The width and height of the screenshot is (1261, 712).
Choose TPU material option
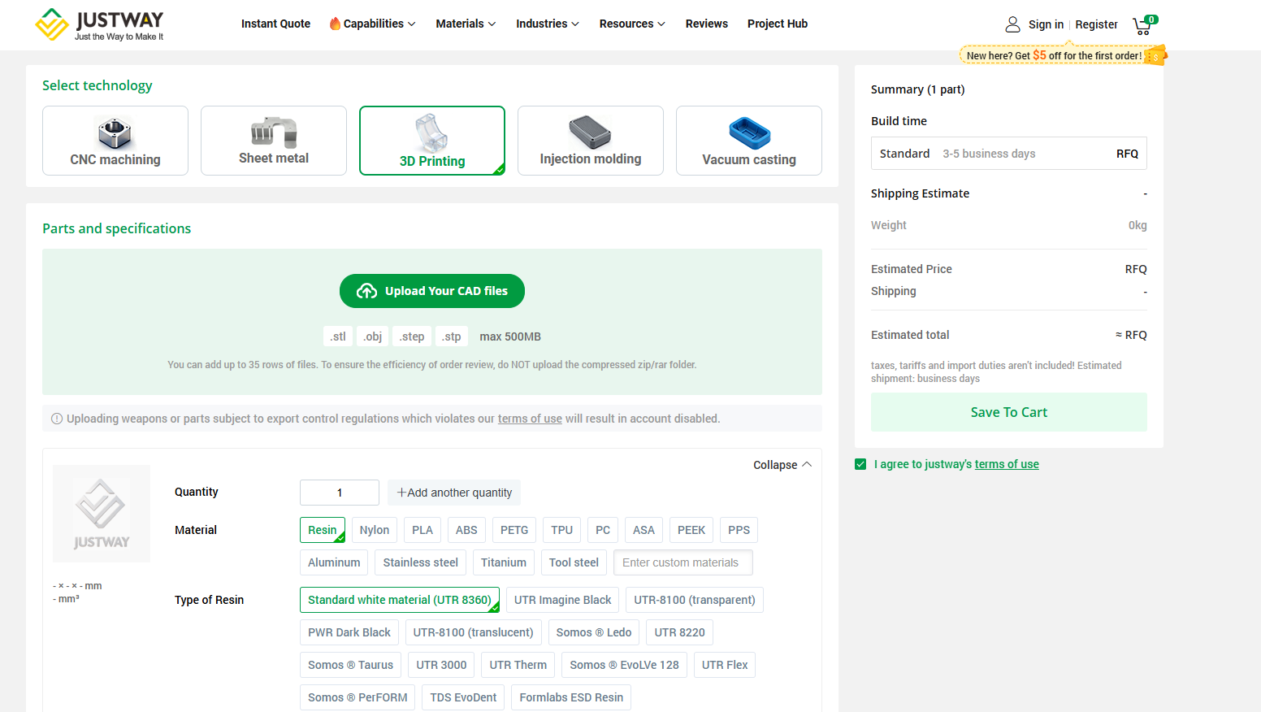coord(562,530)
